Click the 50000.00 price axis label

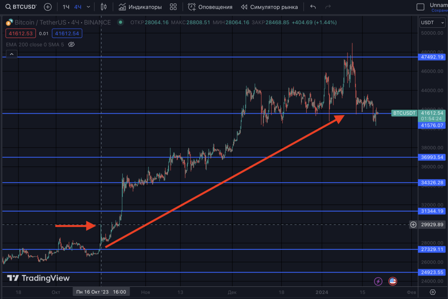tap(432, 33)
